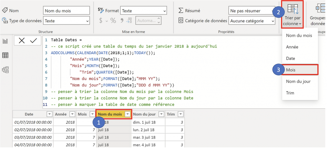Open the Trim column filter arrow
This screenshot has width=327, height=150.
tap(181, 114)
